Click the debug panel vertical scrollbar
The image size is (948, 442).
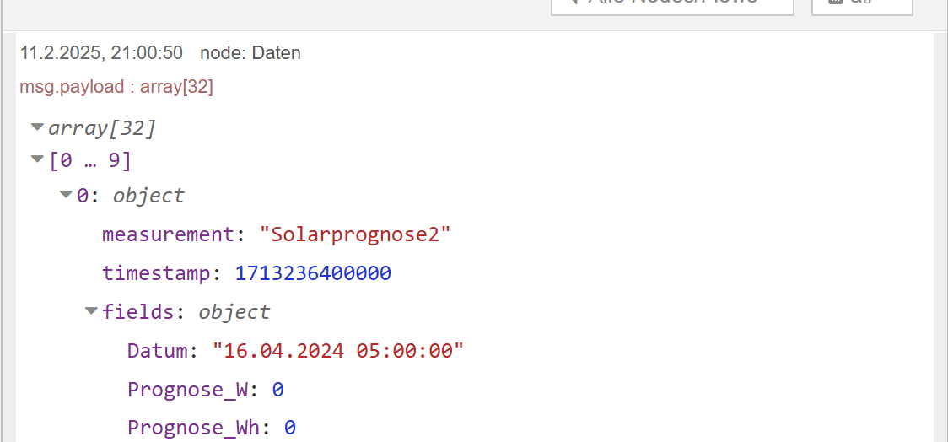(x=940, y=236)
